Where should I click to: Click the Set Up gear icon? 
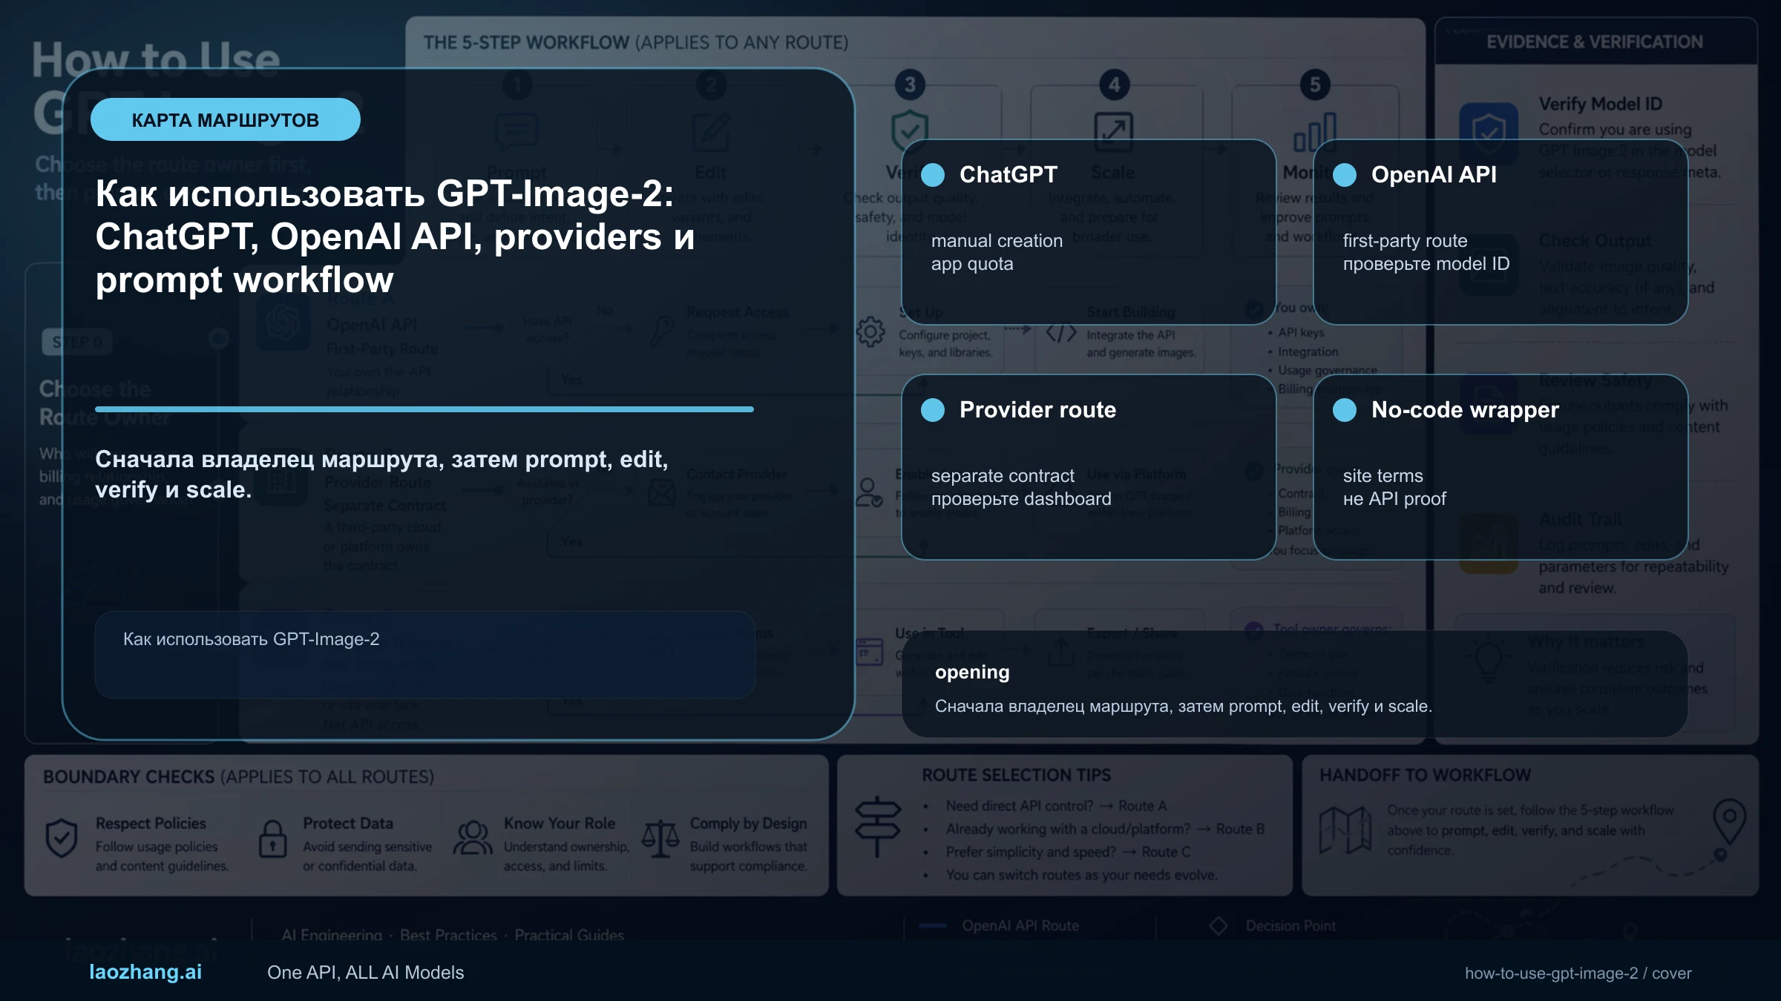pos(870,331)
